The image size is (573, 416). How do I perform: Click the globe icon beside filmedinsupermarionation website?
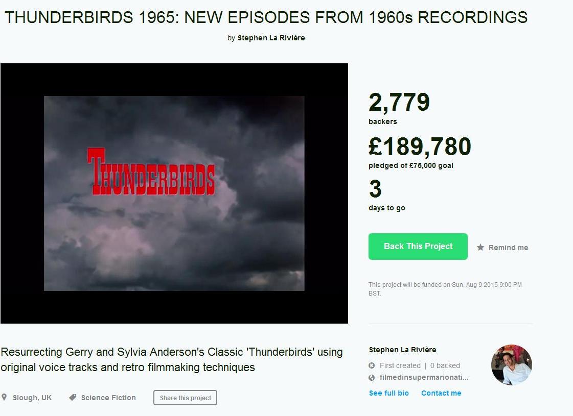[372, 377]
